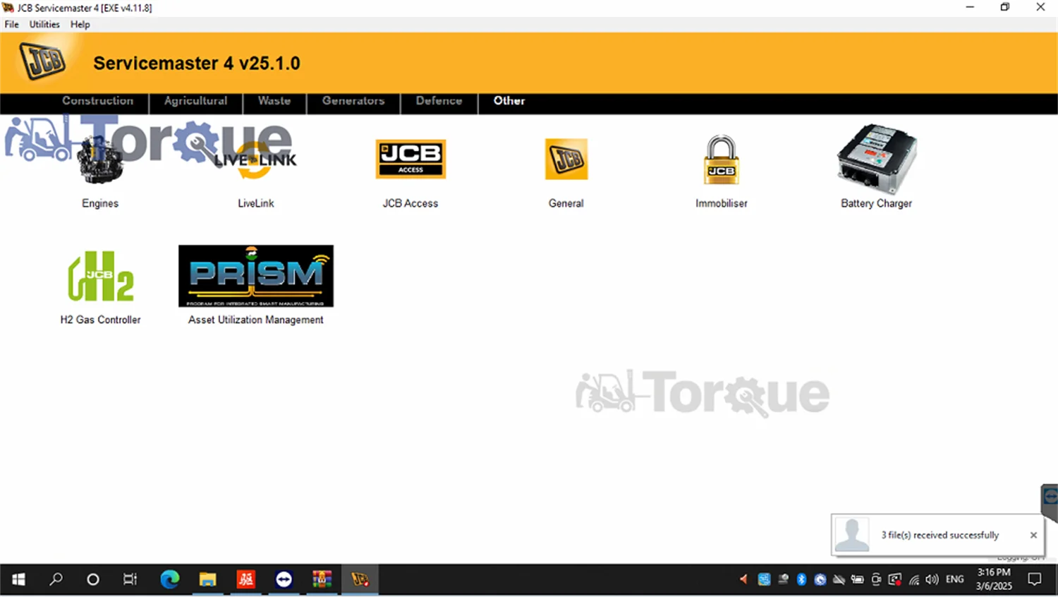Screen dimensions: 1058x597
Task: Switch to the Agricultural tab
Action: coord(195,101)
